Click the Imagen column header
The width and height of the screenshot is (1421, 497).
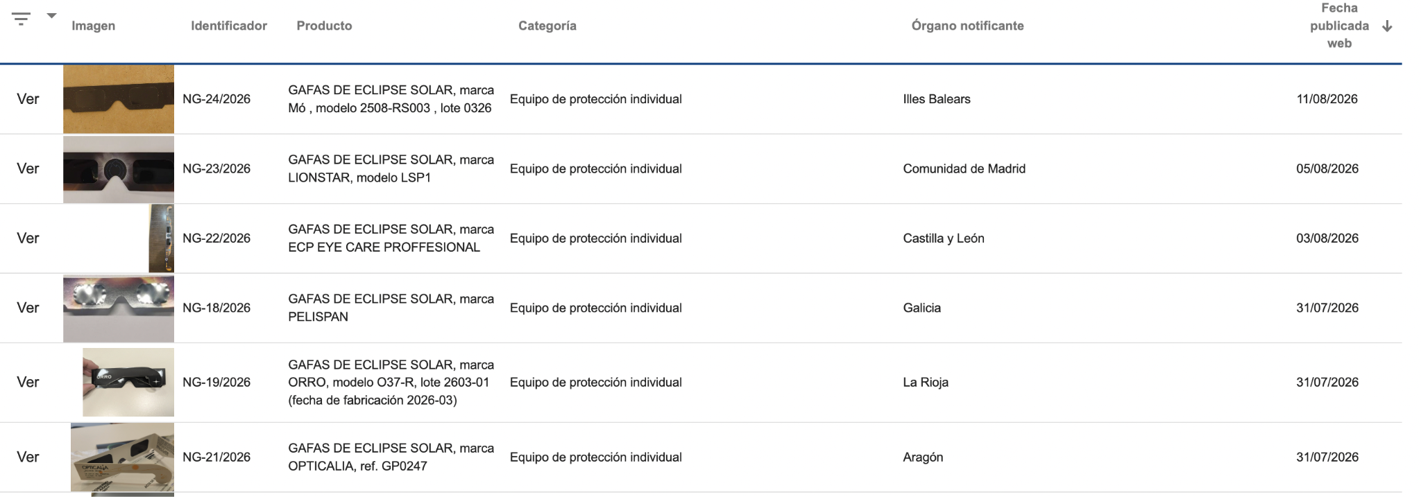pyautogui.click(x=94, y=26)
